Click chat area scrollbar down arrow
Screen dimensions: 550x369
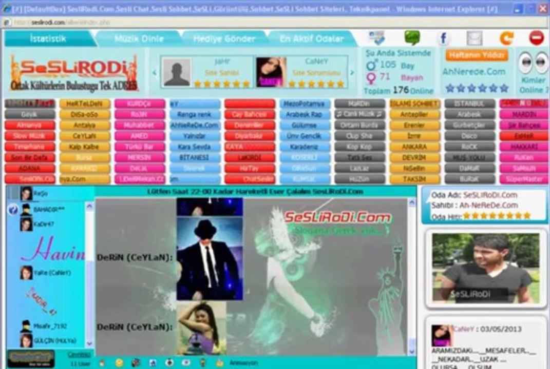412,351
